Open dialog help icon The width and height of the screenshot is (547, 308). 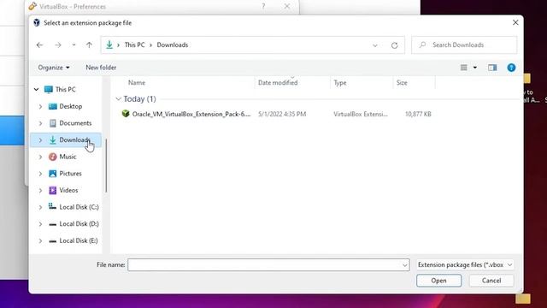tap(511, 68)
